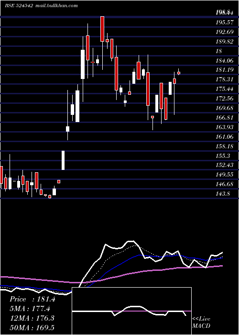Select the 181.19 price axis label

click(225, 70)
